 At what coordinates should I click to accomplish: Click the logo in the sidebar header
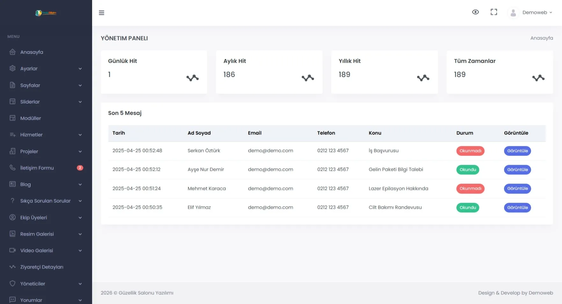[46, 13]
